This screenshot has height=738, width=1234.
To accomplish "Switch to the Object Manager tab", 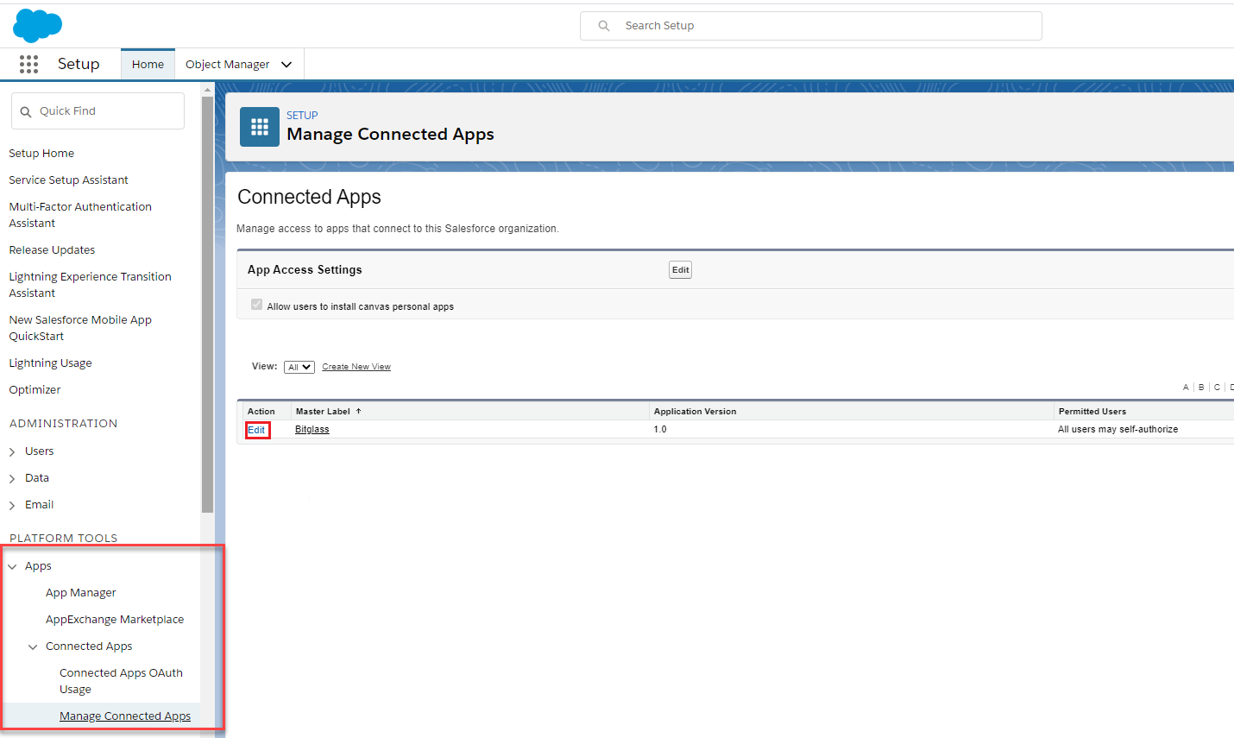I will click(228, 63).
